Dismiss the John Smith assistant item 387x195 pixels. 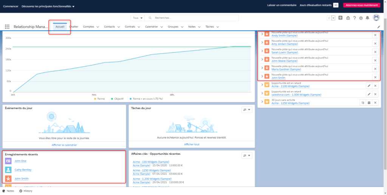tap(375, 77)
